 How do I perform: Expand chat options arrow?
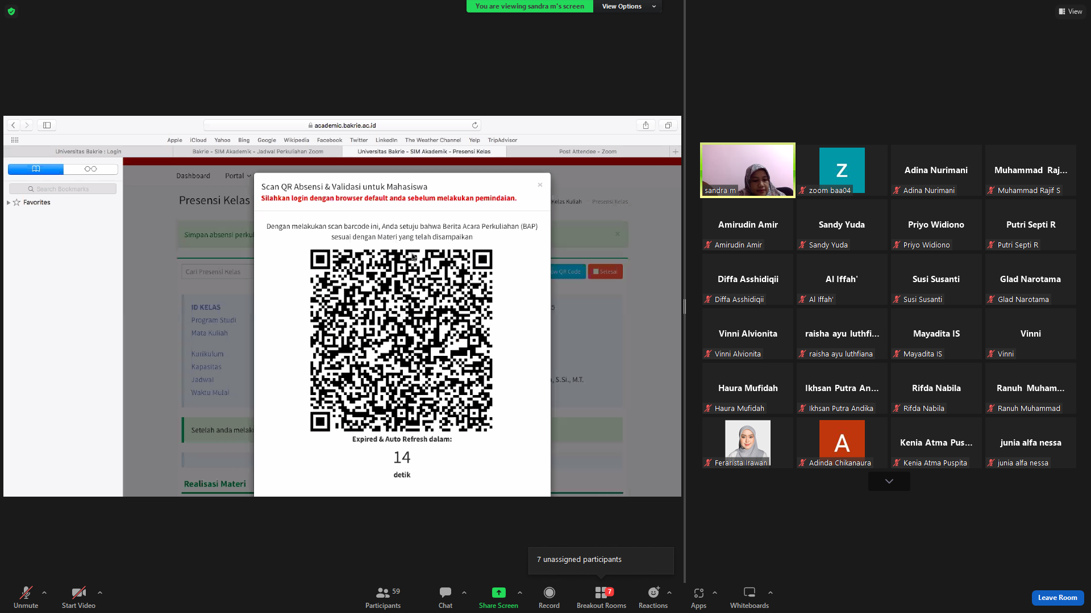[x=464, y=593]
